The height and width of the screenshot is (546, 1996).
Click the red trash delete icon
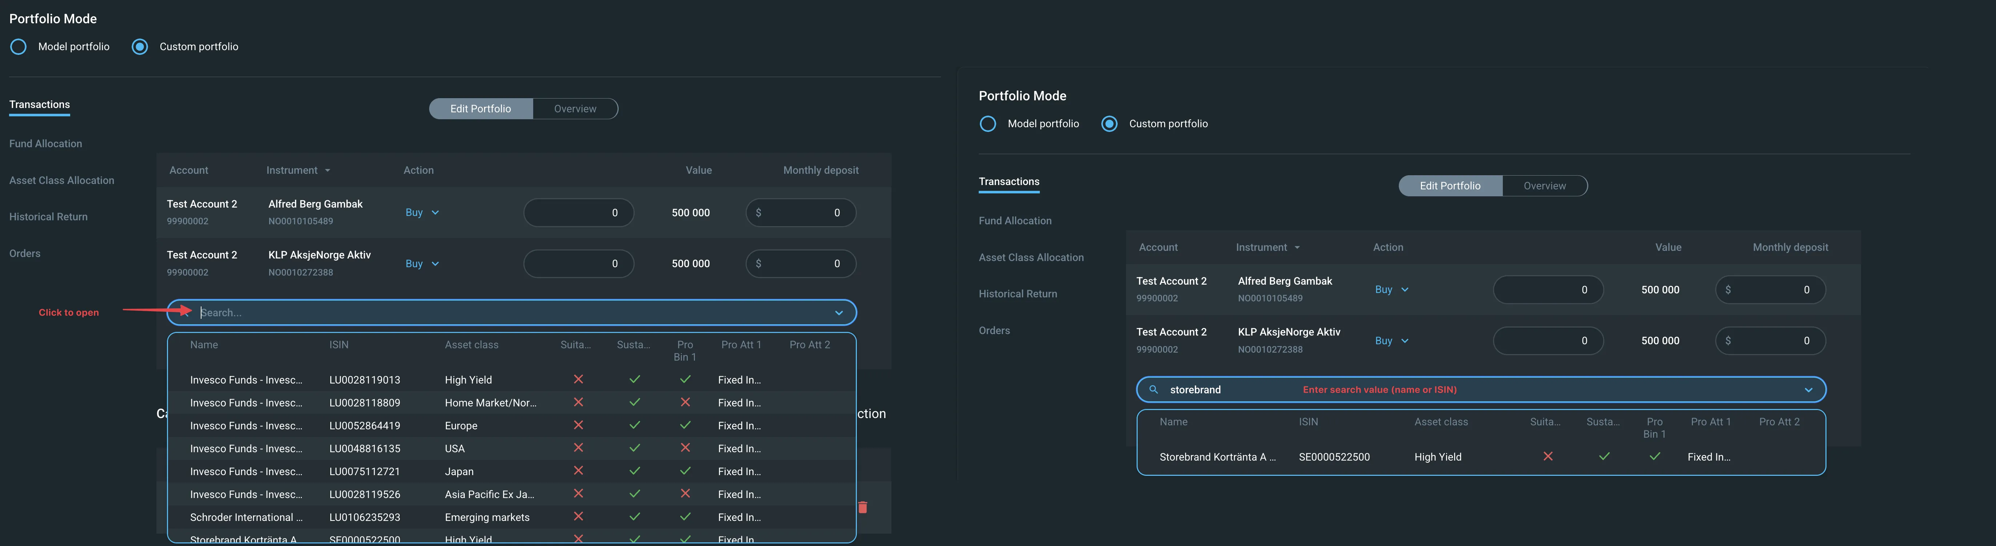pos(862,507)
